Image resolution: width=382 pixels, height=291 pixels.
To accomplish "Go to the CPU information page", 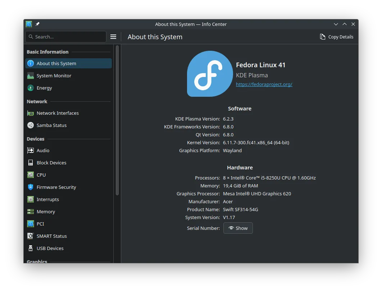I will (x=41, y=175).
